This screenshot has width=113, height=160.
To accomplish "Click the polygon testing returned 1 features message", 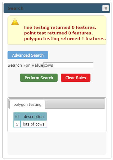I will point(65,39).
